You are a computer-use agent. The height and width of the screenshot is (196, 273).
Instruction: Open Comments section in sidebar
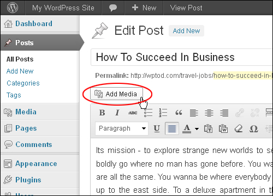[x=40, y=144]
